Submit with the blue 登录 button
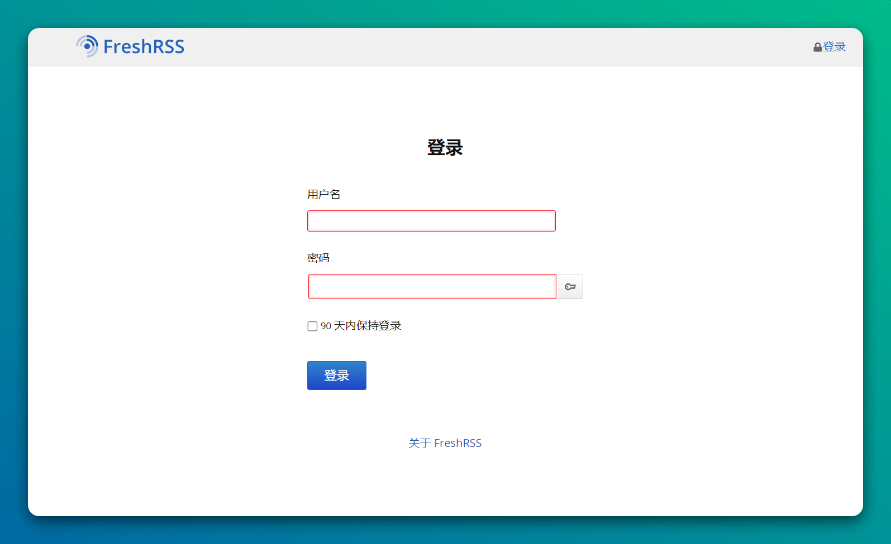 (x=337, y=375)
